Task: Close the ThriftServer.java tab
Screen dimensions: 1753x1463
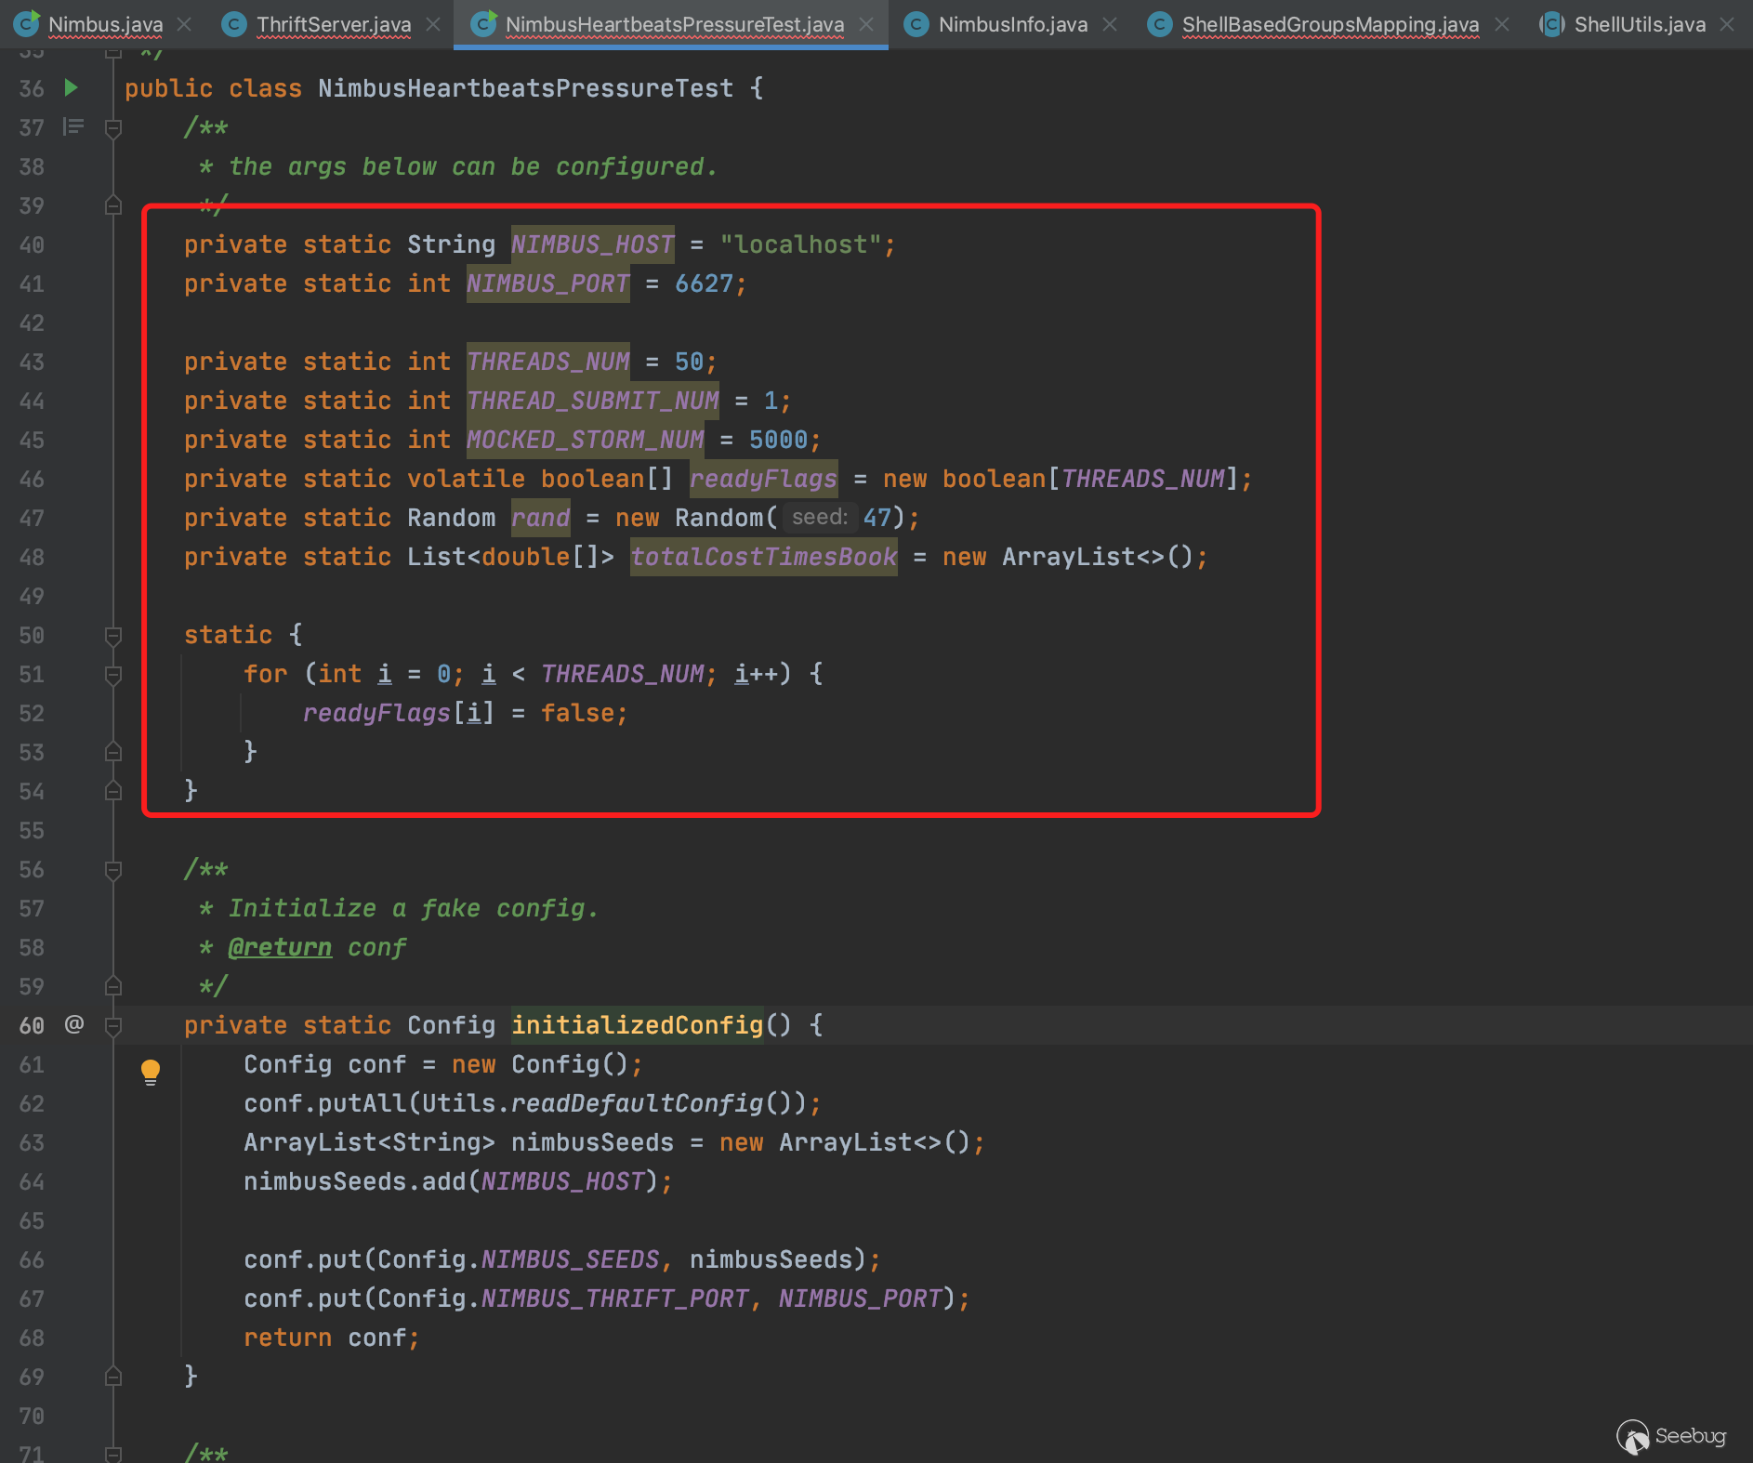Action: click(x=433, y=24)
